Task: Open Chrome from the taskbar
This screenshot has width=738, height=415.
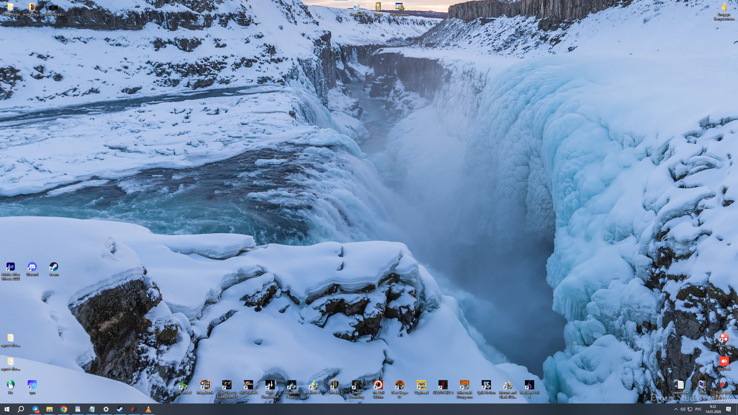Action: [x=64, y=409]
